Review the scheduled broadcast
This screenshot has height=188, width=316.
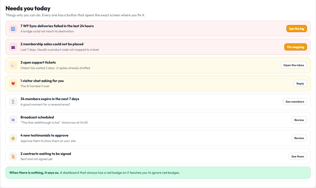299,120
